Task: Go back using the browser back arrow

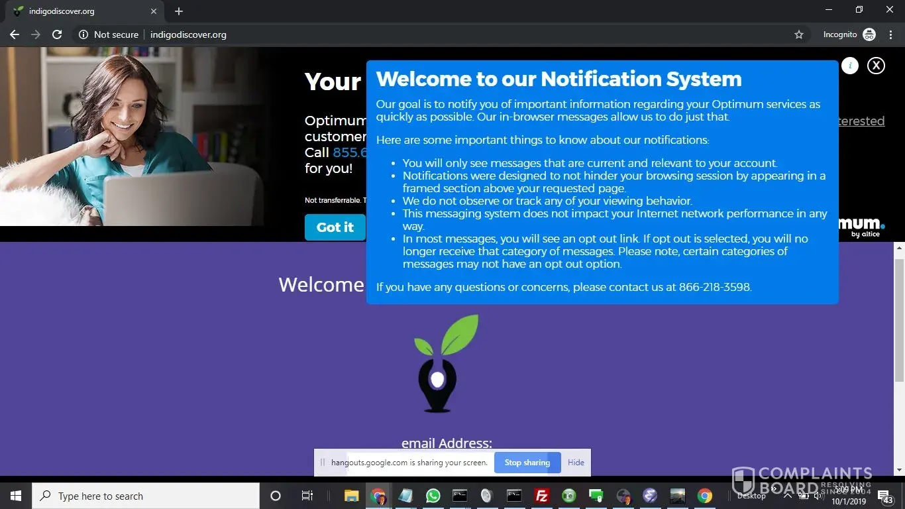Action: 15,34
